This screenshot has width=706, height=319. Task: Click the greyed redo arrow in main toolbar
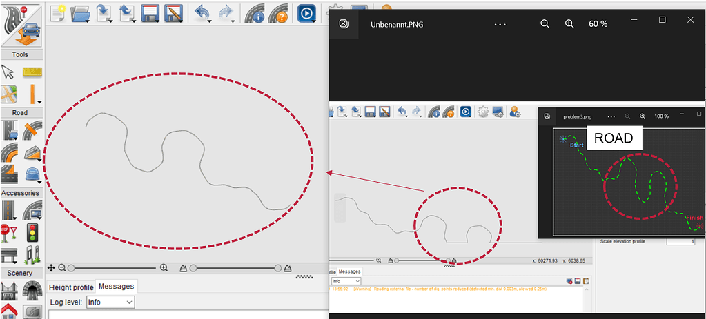tap(226, 13)
